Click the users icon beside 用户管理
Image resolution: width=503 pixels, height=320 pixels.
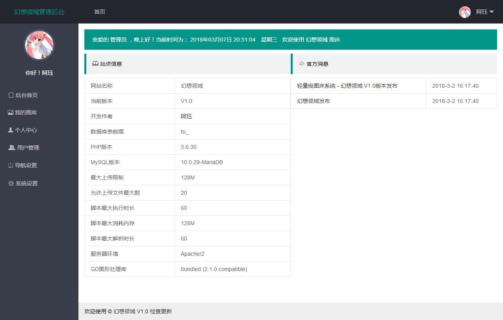pos(11,148)
